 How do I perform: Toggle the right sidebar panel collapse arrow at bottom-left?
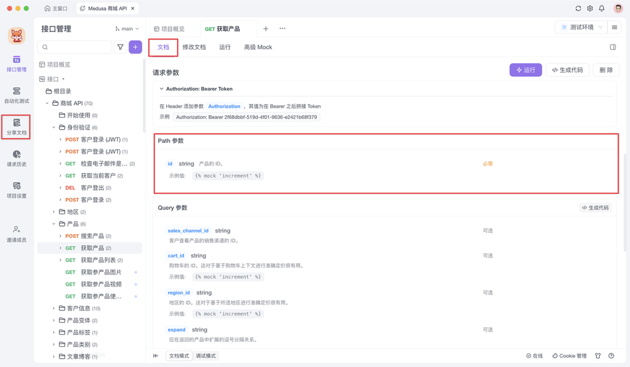156,356
